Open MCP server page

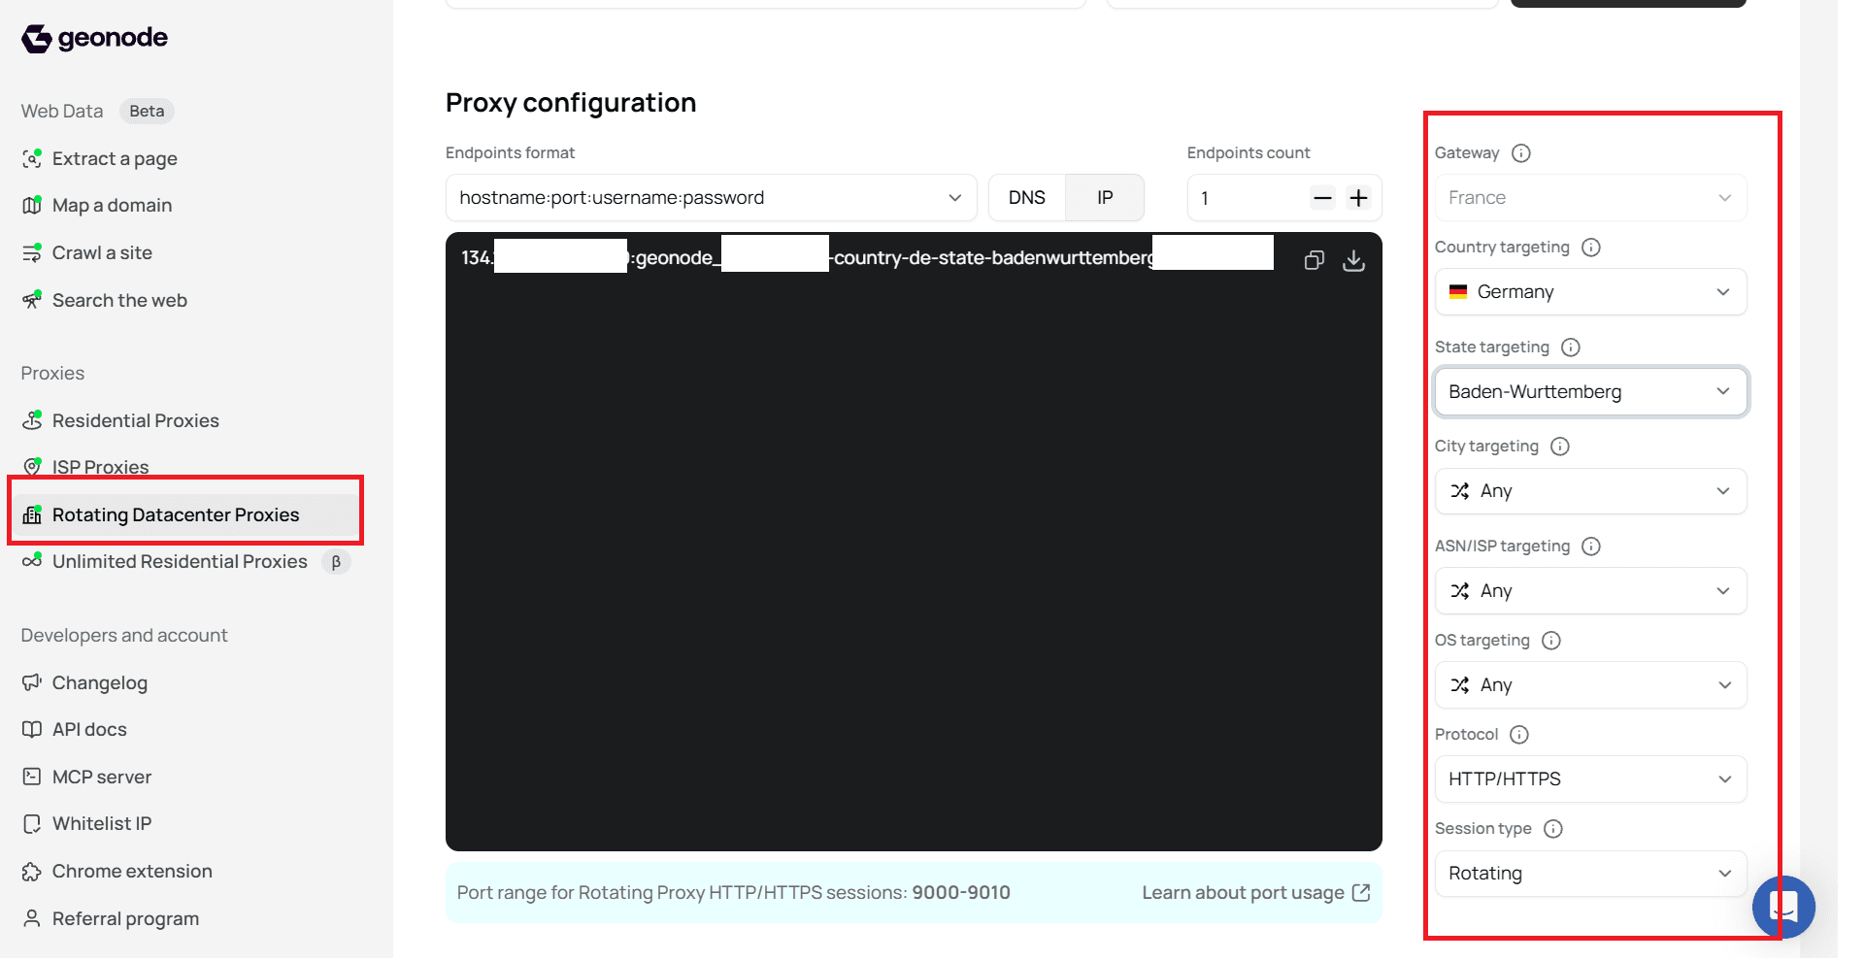click(102, 777)
